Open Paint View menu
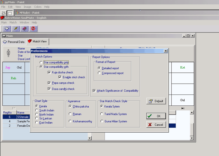The image size is (219, 156). tap(18, 7)
